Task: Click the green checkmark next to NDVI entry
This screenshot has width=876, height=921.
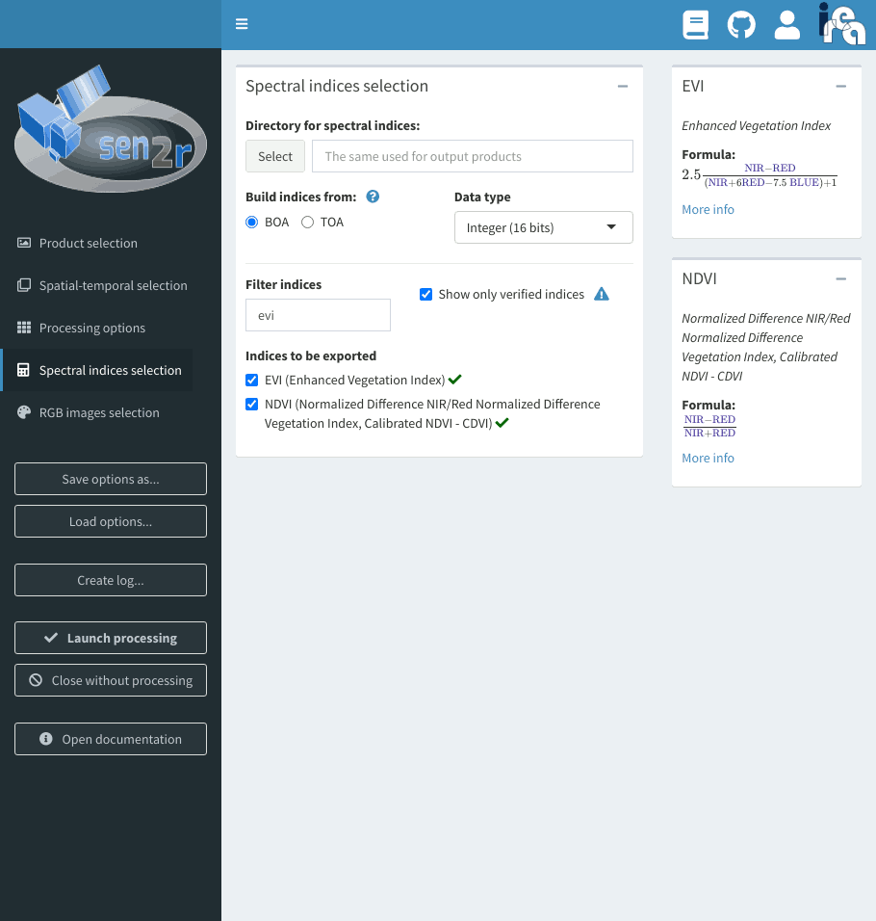Action: [502, 422]
